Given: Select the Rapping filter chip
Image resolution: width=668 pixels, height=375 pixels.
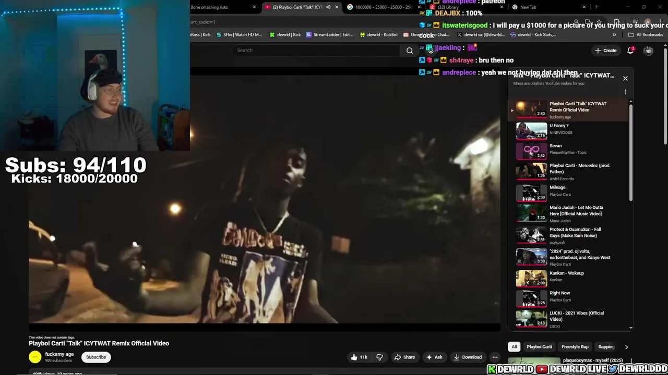Looking at the screenshot, I should click(606, 347).
